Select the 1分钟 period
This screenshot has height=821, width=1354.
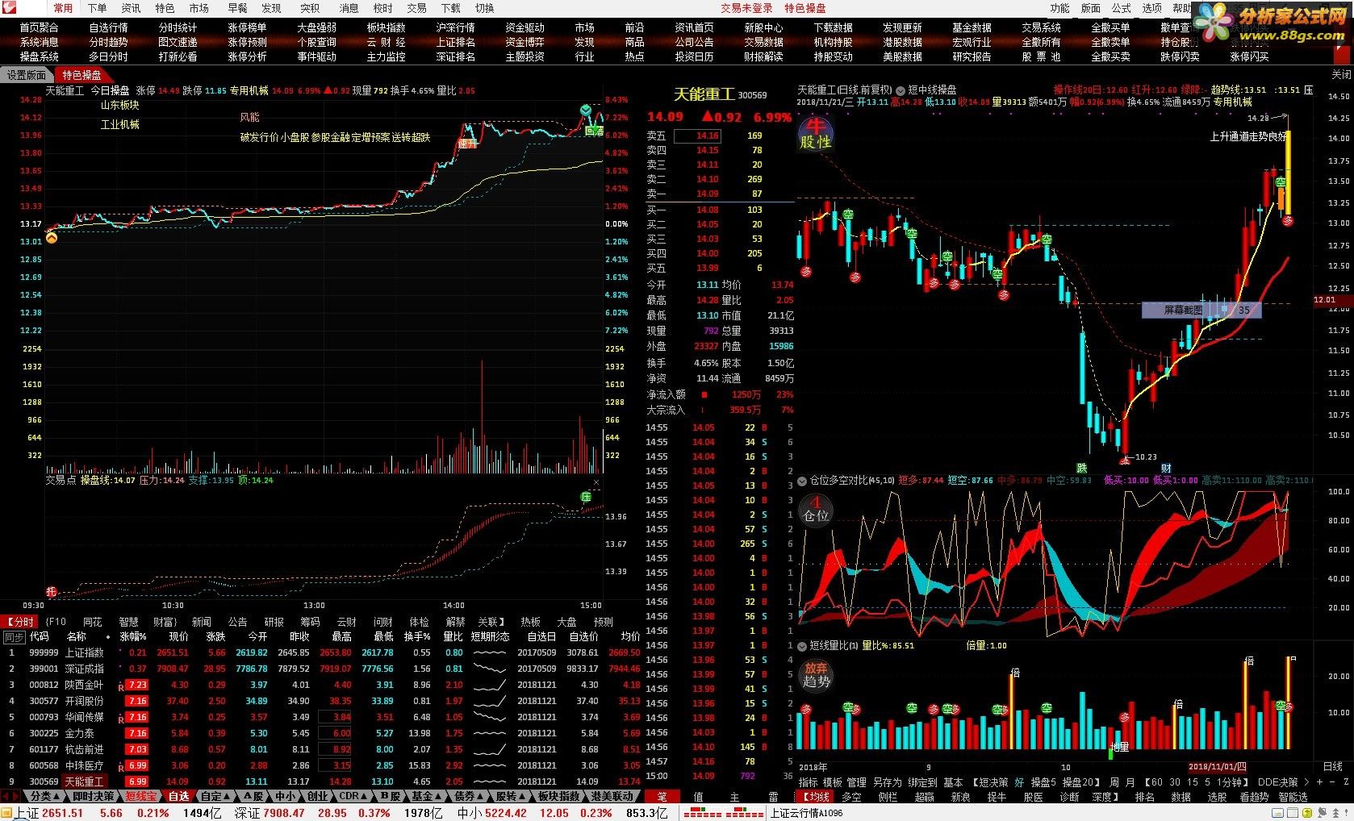pyautogui.click(x=1231, y=782)
